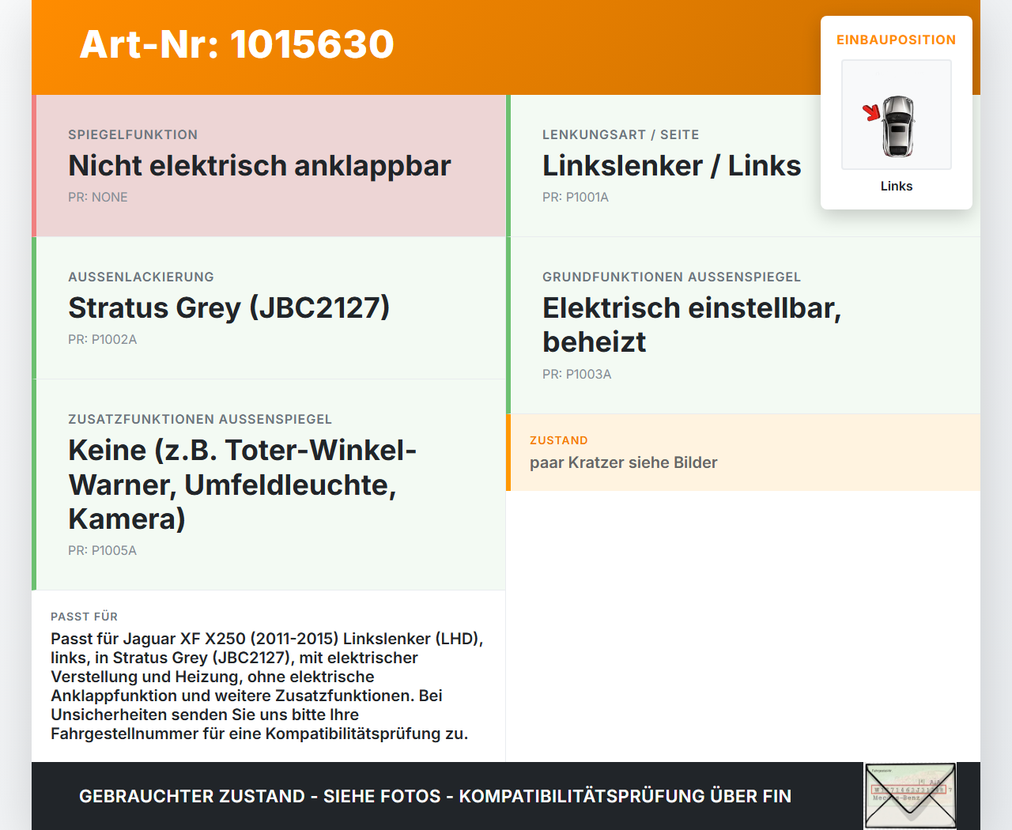Click the Stratus Grey paint info card
This screenshot has height=830, width=1012.
[x=269, y=307]
